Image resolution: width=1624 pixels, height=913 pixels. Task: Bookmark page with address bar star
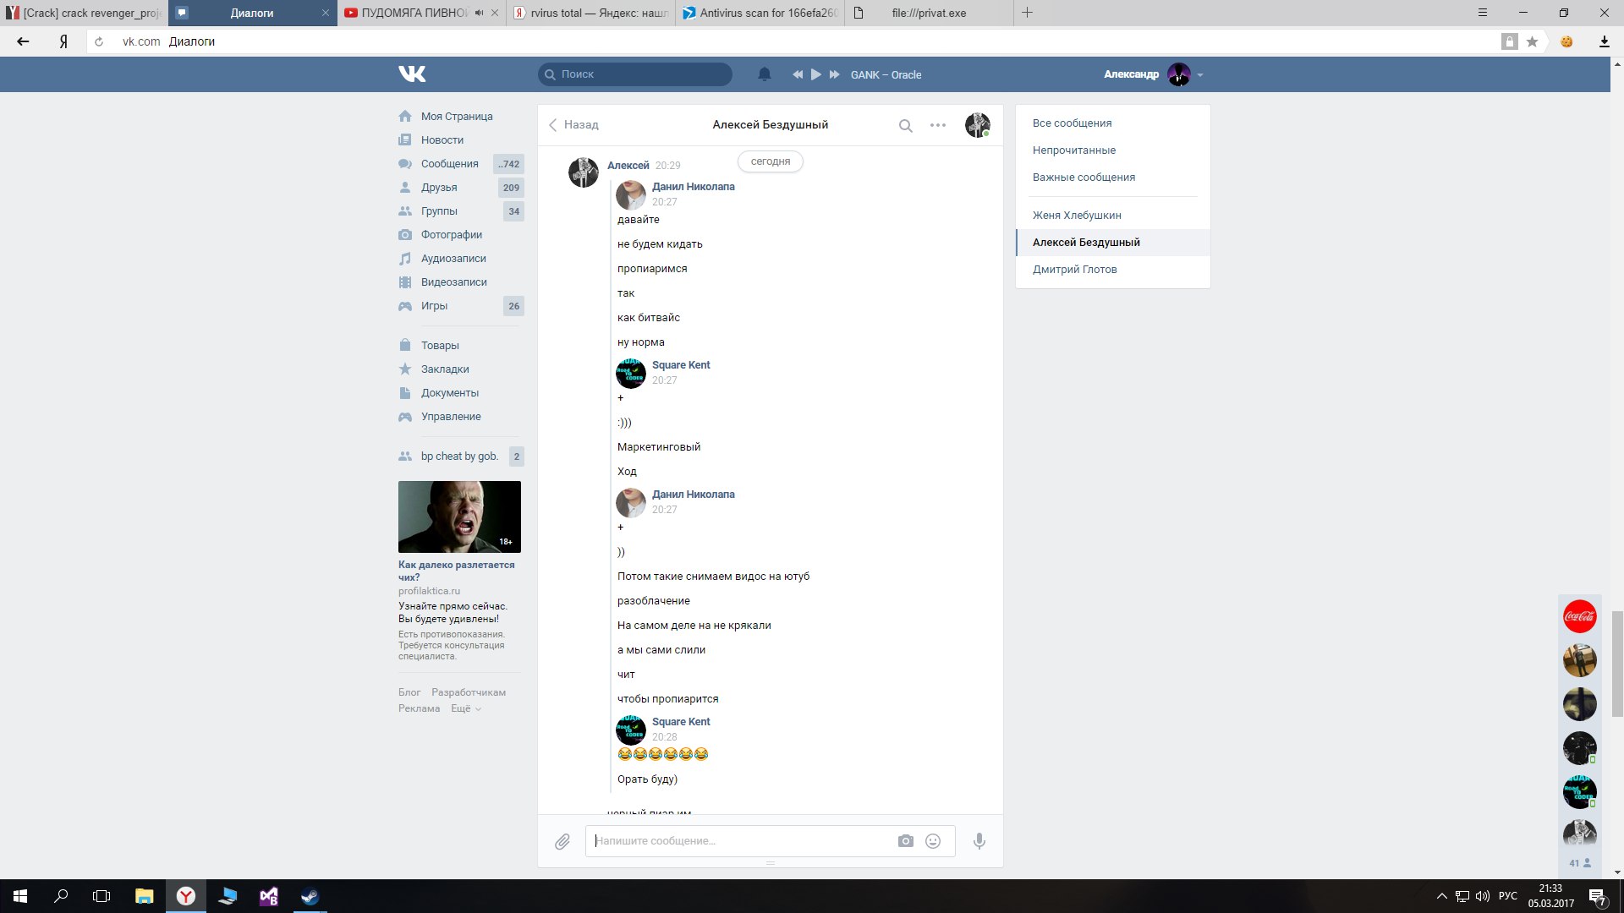tap(1532, 41)
